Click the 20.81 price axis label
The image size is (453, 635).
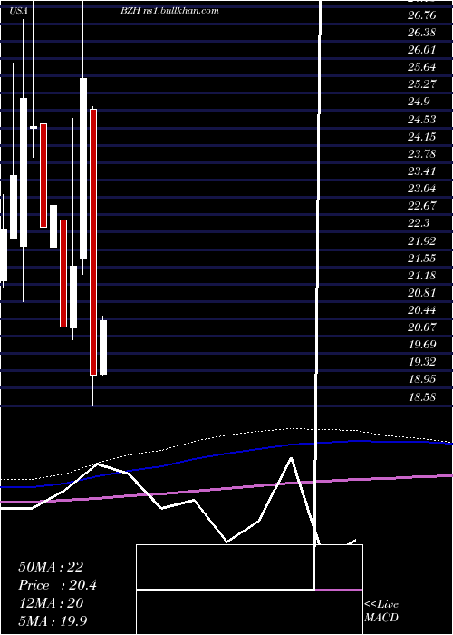422,293
